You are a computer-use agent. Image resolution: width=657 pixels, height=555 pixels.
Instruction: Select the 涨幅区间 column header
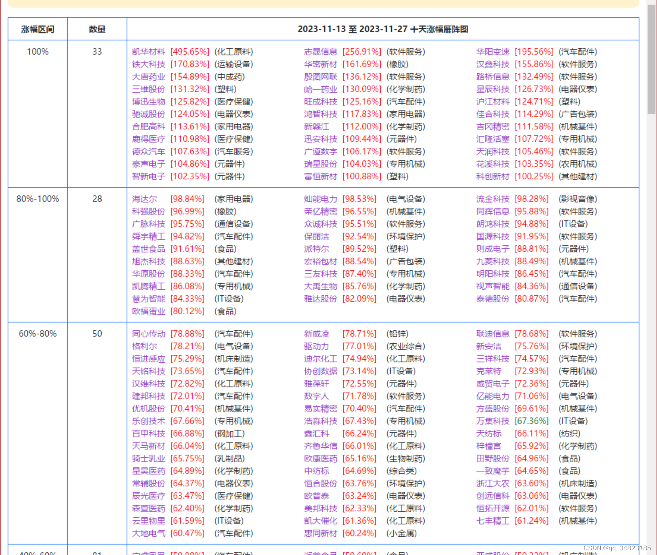pyautogui.click(x=38, y=29)
